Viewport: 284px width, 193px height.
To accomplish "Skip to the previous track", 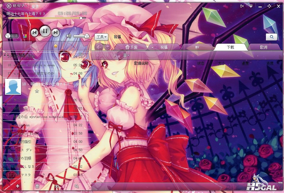I will (x=35, y=33).
